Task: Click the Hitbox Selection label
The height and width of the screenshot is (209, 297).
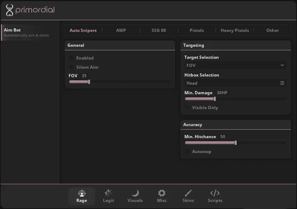Action: pyautogui.click(x=201, y=75)
